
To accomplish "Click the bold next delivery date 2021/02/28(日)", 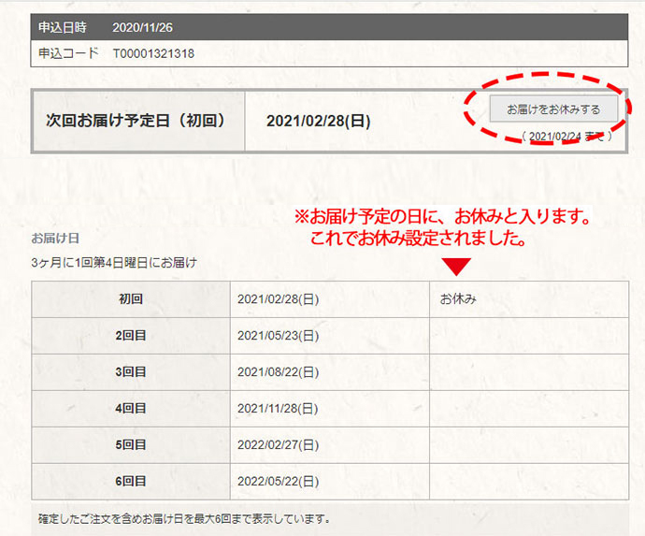I will [x=320, y=121].
